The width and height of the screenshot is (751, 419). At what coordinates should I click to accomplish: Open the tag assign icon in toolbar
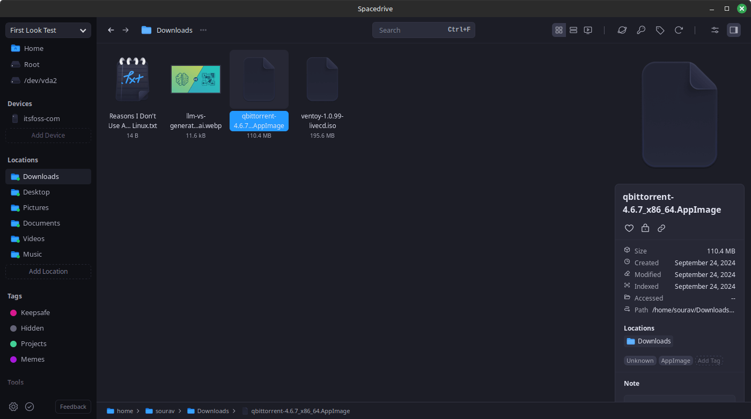tap(660, 30)
